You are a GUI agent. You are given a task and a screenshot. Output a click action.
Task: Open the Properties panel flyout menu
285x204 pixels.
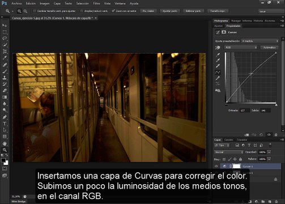click(282, 26)
